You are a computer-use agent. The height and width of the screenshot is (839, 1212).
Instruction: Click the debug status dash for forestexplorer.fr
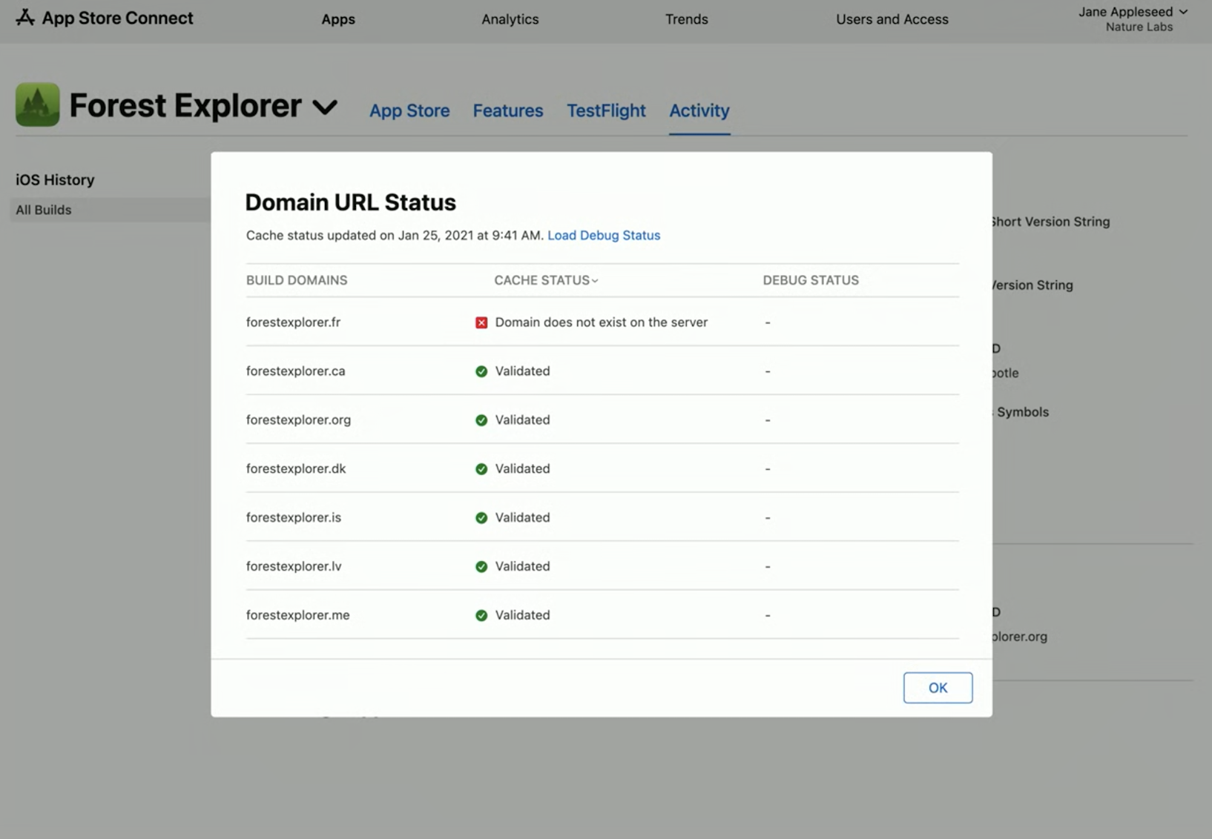tap(768, 322)
